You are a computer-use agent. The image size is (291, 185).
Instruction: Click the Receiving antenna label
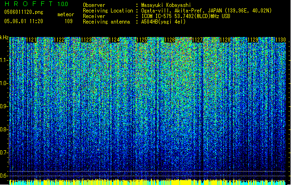pos(106,22)
